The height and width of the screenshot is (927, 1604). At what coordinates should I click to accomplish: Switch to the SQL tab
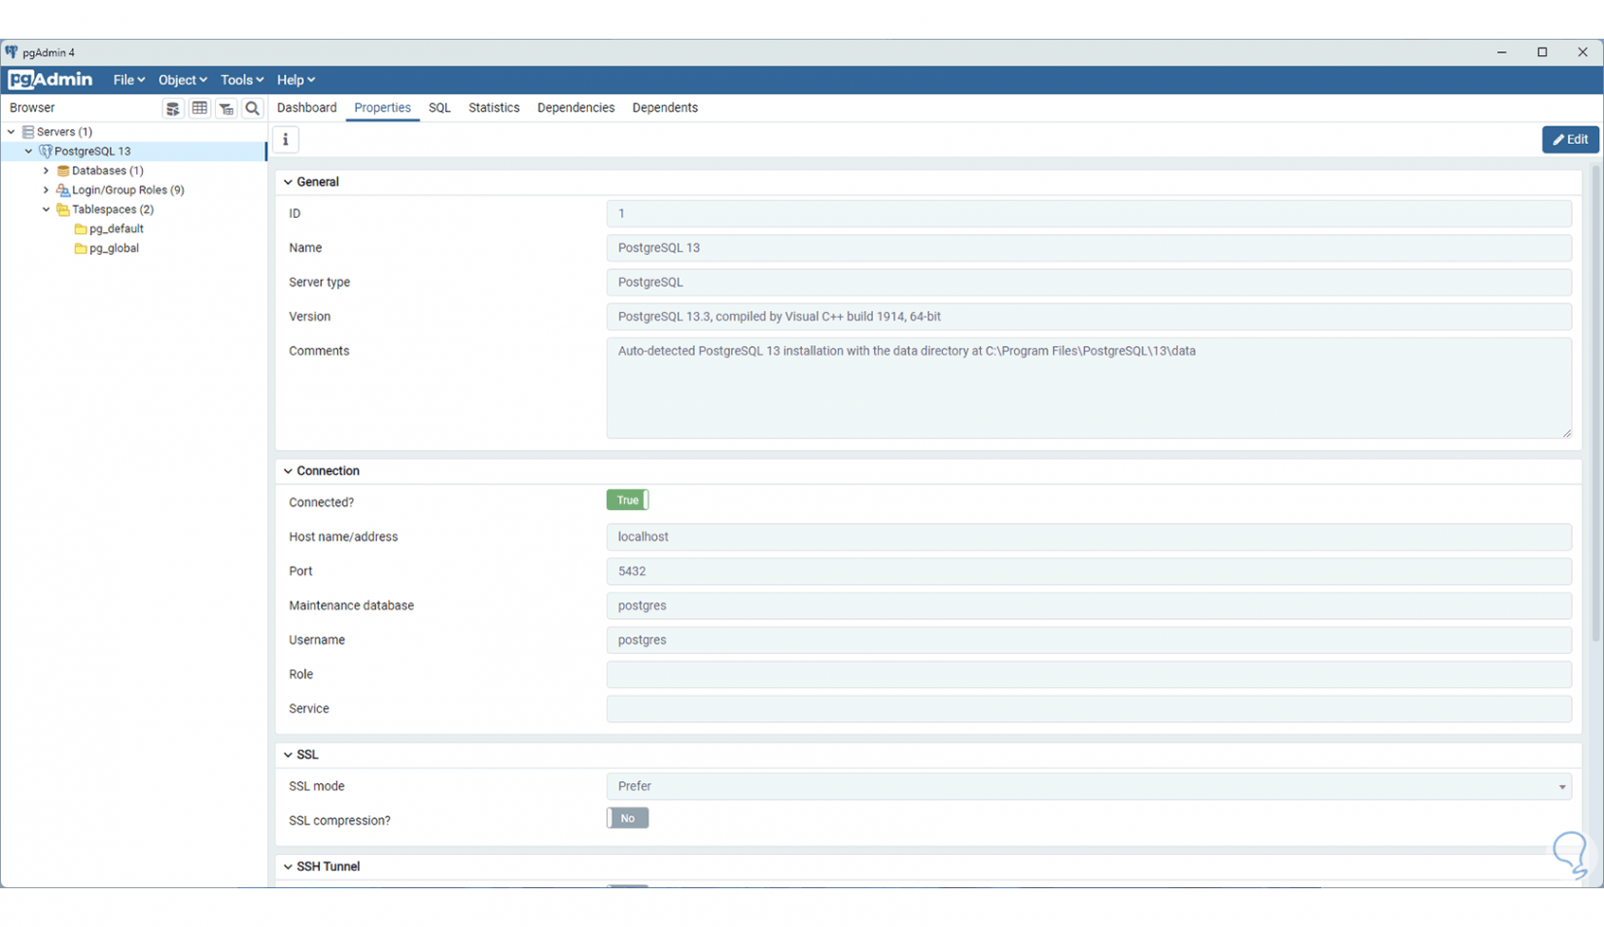point(439,108)
